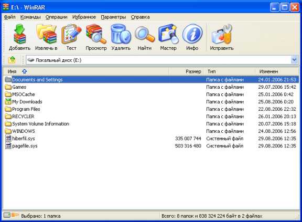Click the size value 503 316 480
This screenshot has width=302, height=222.
tap(188, 146)
